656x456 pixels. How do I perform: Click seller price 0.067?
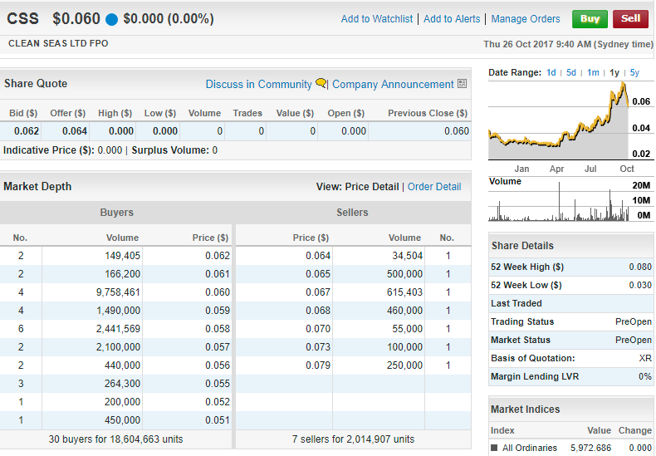point(317,292)
